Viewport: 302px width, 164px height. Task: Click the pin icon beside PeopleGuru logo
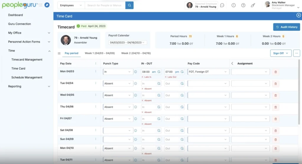click(47, 5)
